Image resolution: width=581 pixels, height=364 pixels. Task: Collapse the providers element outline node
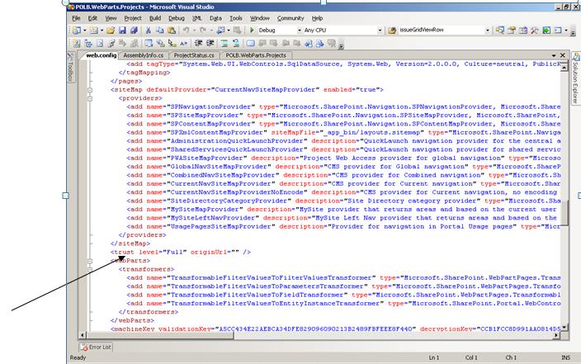[x=90, y=98]
